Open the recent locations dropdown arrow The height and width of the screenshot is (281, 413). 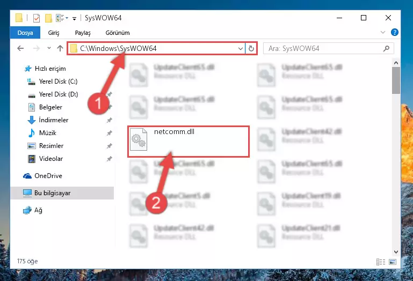(x=49, y=48)
